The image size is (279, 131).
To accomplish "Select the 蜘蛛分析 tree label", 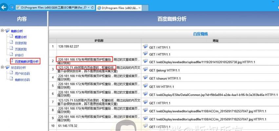I will point(17,31).
